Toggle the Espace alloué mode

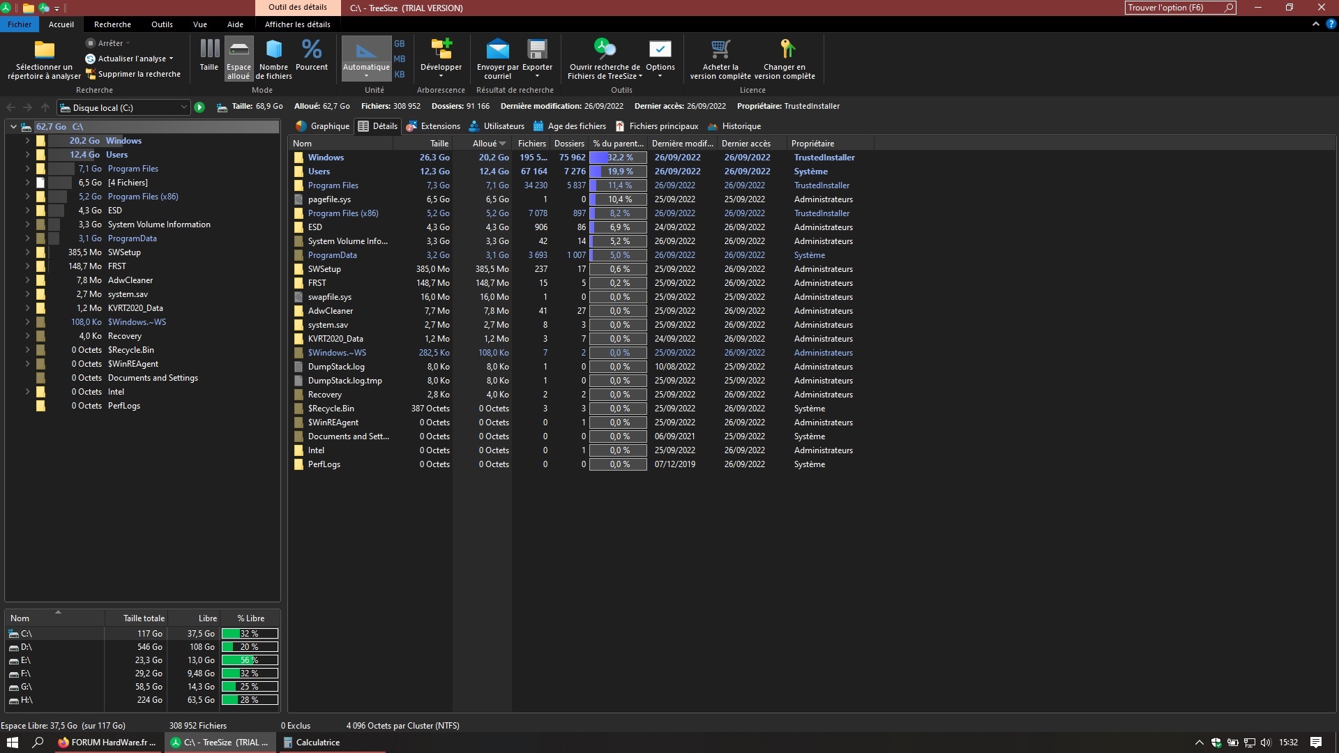(239, 59)
